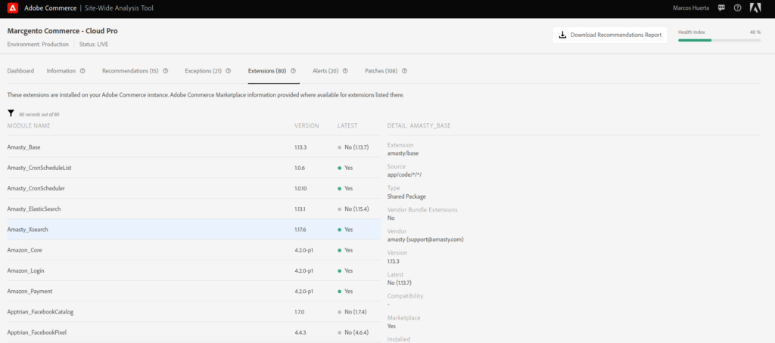Image resolution: width=775 pixels, height=343 pixels.
Task: Select the Amazon_Payment row
Action: coord(194,291)
